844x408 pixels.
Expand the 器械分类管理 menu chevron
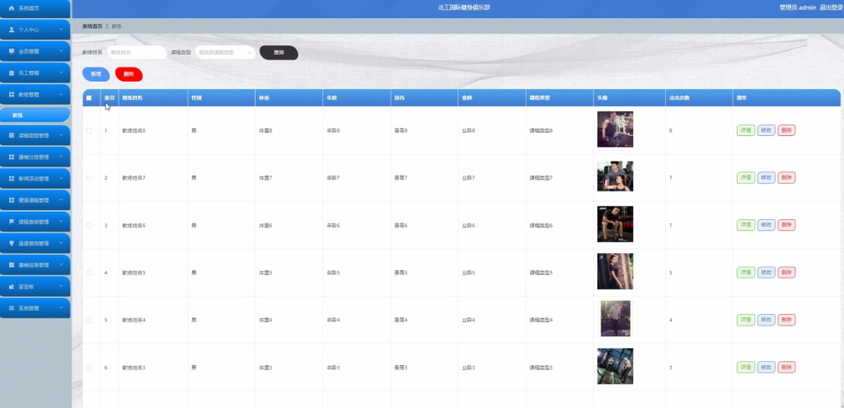[x=61, y=157]
